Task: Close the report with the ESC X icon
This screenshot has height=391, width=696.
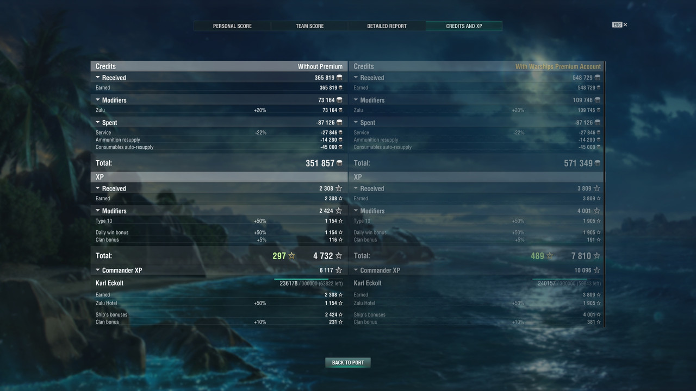Action: [x=620, y=25]
